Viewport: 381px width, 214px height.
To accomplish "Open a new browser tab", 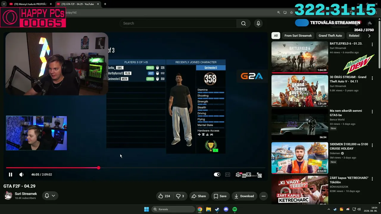I will (105, 4).
